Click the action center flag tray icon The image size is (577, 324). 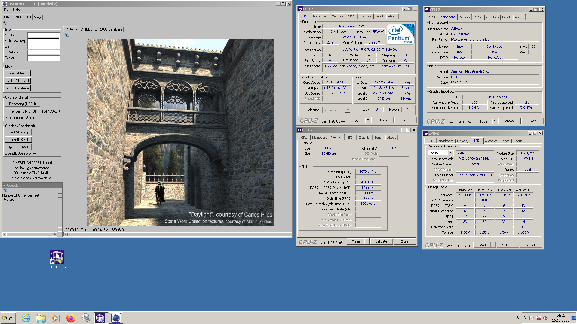(531, 318)
